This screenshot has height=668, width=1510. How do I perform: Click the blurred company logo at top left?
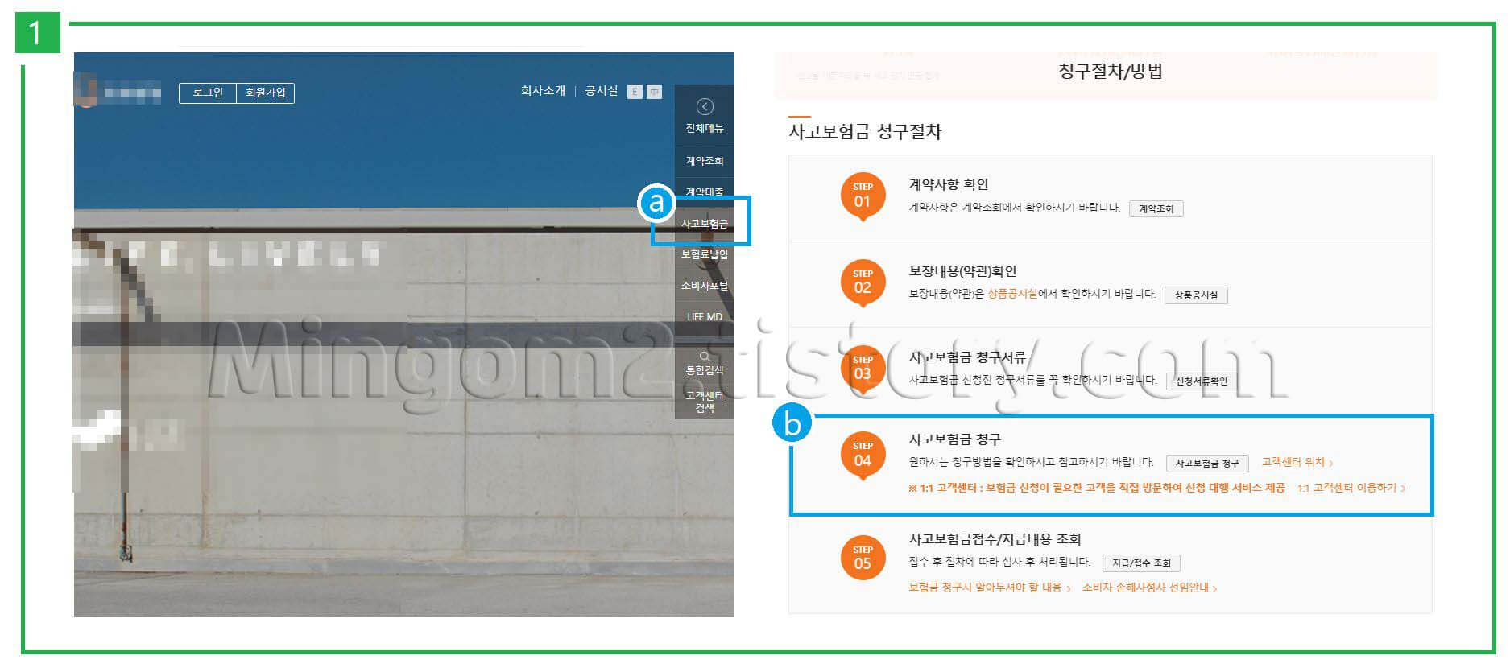pos(118,92)
